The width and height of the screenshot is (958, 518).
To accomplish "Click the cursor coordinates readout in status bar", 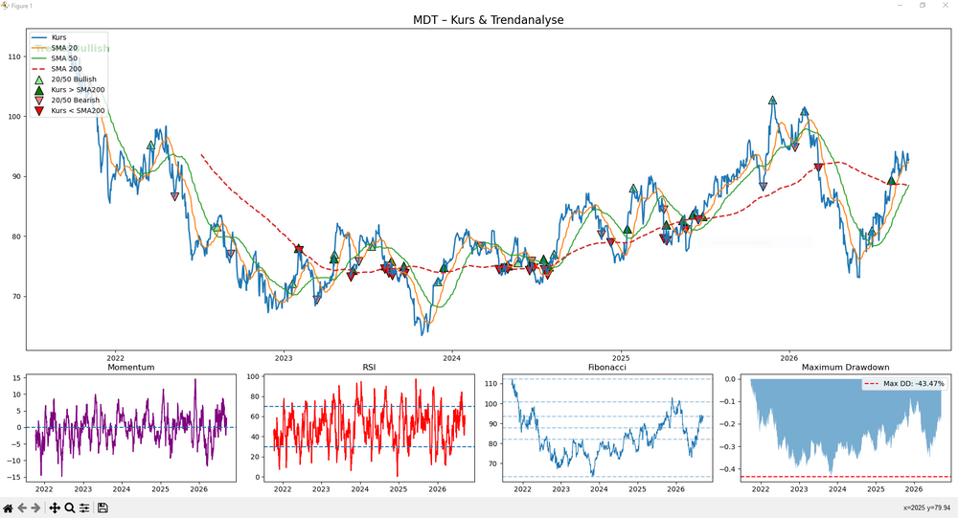I will coord(926,507).
